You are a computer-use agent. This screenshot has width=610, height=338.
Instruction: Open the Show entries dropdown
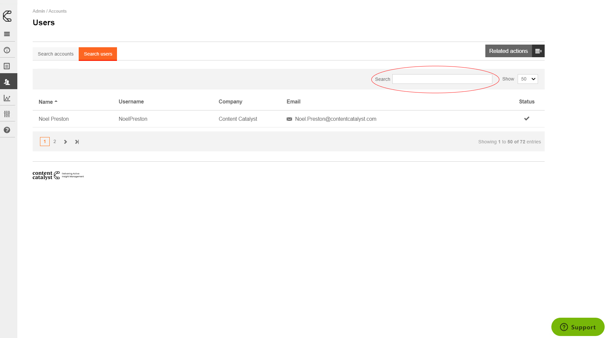point(528,79)
